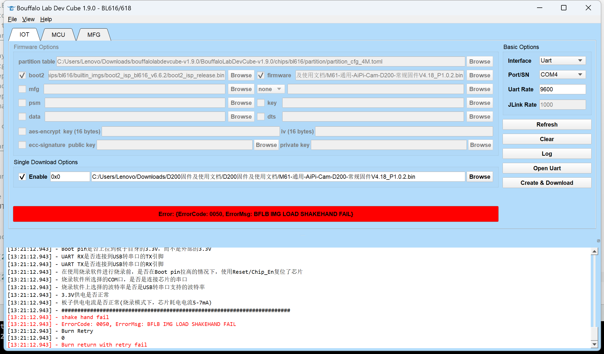Viewport: 604px width, 354px height.
Task: Click the Open Uart button
Action: click(x=547, y=168)
